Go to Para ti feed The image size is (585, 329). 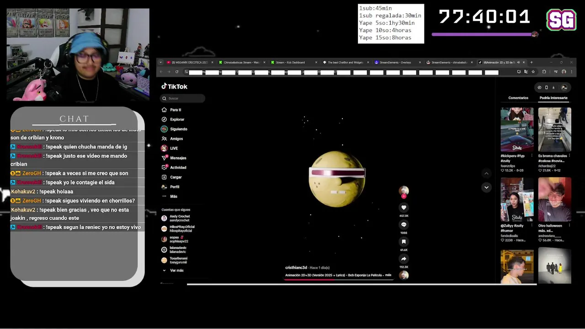tap(171, 110)
